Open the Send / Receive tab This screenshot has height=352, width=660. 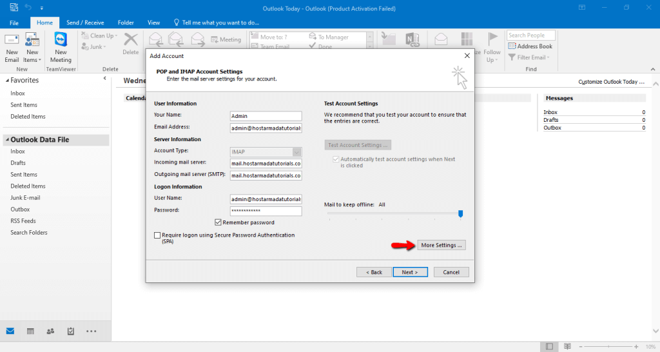coord(85,23)
